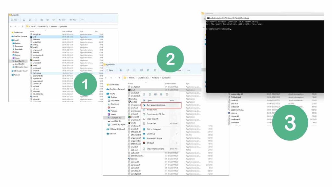The height and width of the screenshot is (187, 332).
Task: Select the highlighted cmd file in the top-left Explorer window
Action: pos(34,37)
